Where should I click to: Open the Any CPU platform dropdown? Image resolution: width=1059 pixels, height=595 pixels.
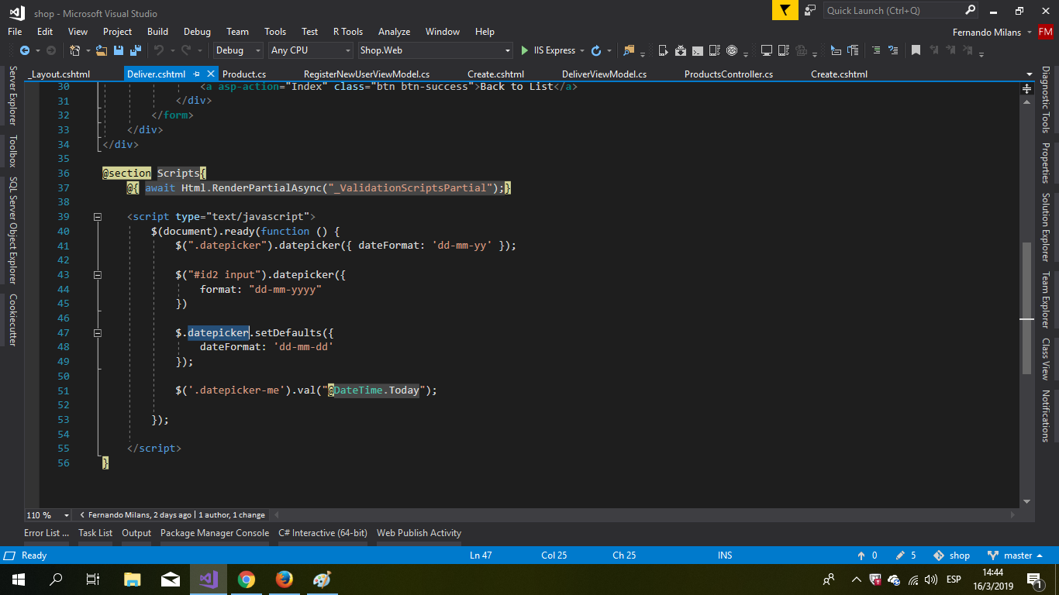pos(311,50)
